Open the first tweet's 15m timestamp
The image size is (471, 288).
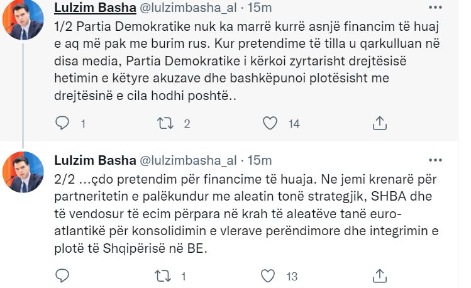[260, 8]
